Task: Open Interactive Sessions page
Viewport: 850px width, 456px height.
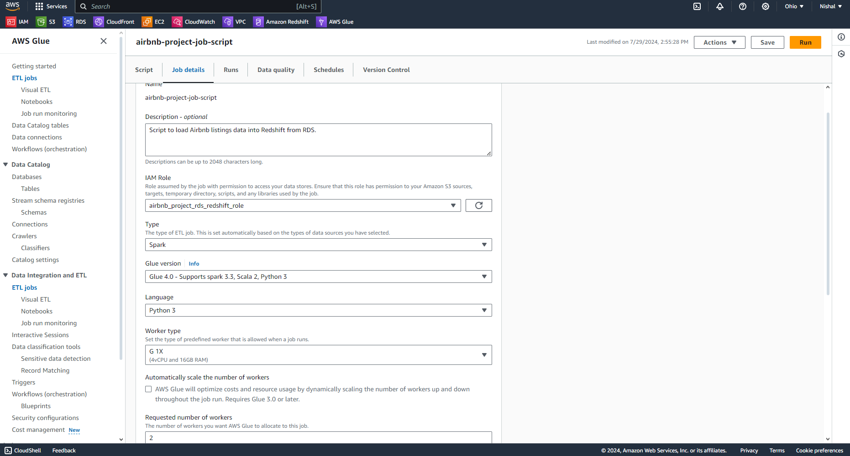Action: pyautogui.click(x=40, y=335)
